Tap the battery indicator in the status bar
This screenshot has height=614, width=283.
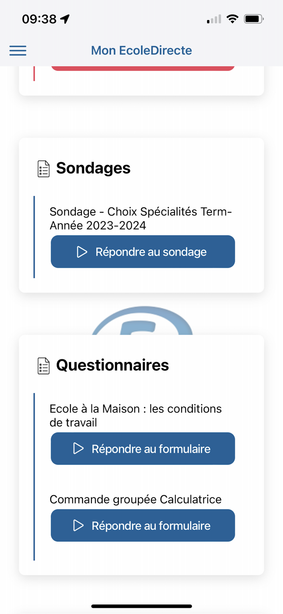point(253,18)
